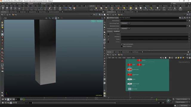Open the parameter gear menu
Screen dimensions: 191x107
pos(180,18)
